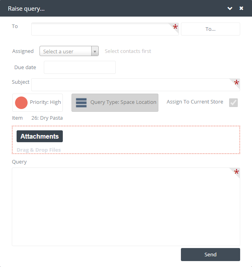Click red asterisk in Subject field
Screen dimensions: 252x267
pos(236,83)
